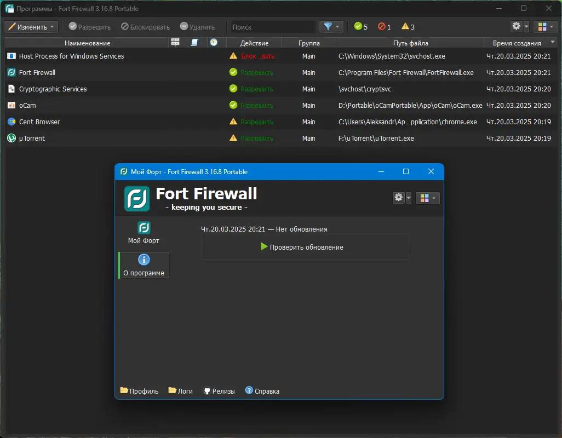The height and width of the screenshot is (438, 562).
Task: Expand the filter funnel dropdown arrow
Action: (x=337, y=27)
